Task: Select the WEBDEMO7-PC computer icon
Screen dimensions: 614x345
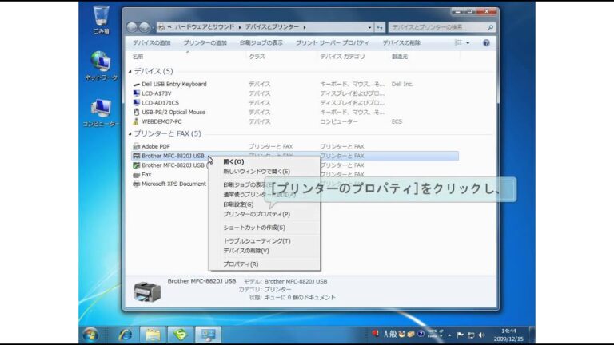Action: tap(136, 121)
